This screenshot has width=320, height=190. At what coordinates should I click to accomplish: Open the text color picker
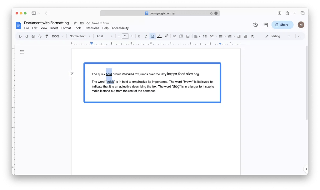(x=159, y=36)
